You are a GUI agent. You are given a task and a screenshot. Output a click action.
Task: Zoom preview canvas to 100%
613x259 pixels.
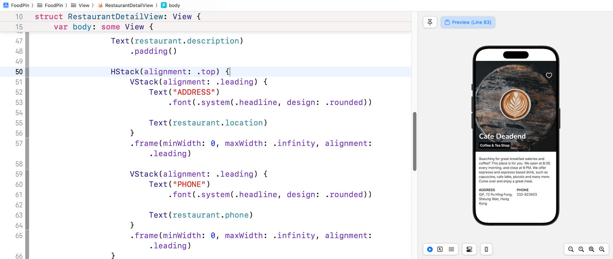(581, 249)
